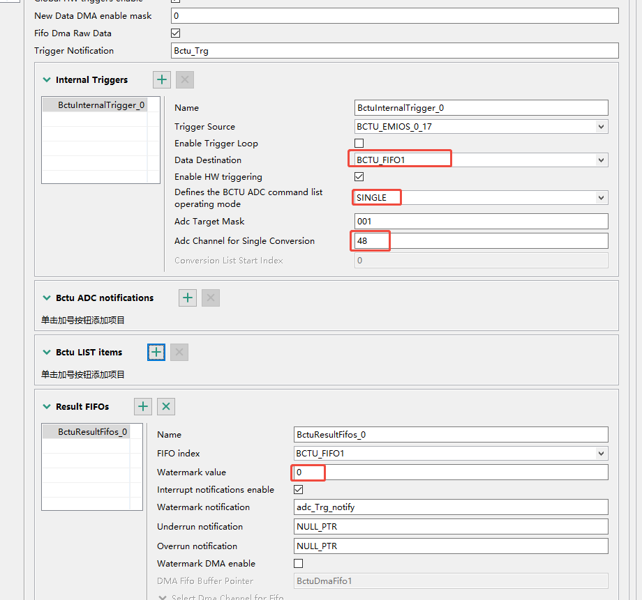Enable Watermark DMA checkbox
642x600 pixels.
click(299, 564)
